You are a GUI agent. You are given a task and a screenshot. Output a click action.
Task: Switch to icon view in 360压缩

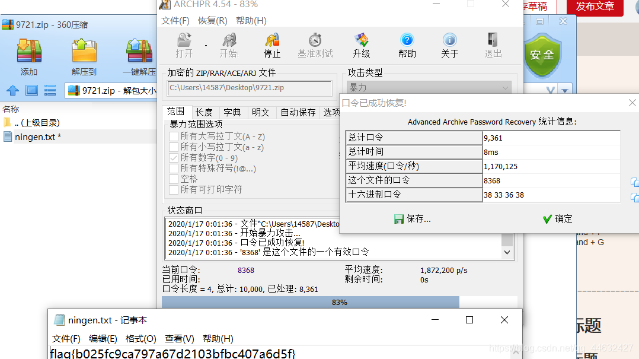(x=31, y=90)
